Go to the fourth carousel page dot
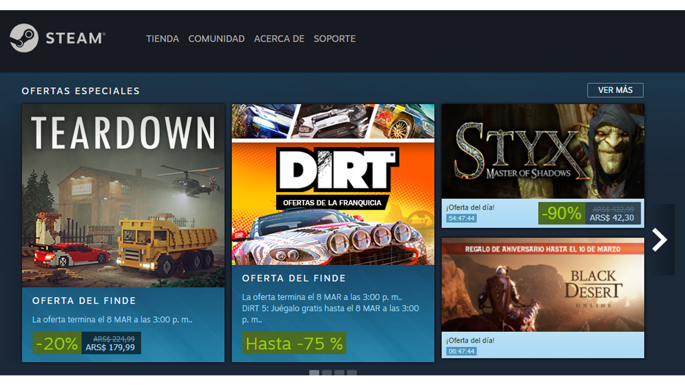685x385 pixels. click(352, 373)
